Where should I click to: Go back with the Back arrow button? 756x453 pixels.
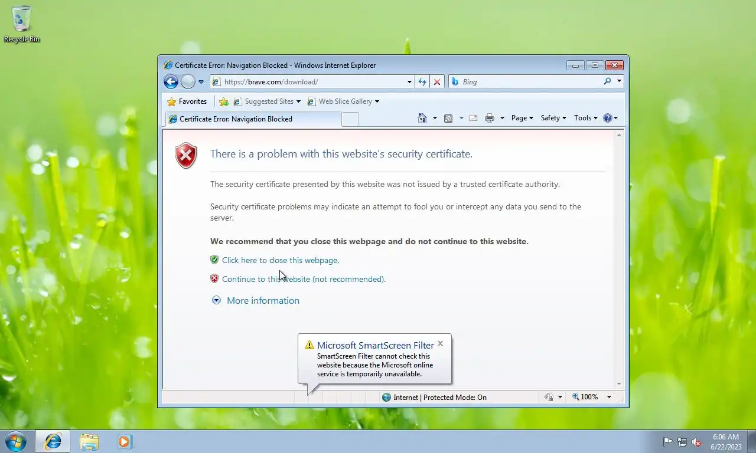point(171,82)
